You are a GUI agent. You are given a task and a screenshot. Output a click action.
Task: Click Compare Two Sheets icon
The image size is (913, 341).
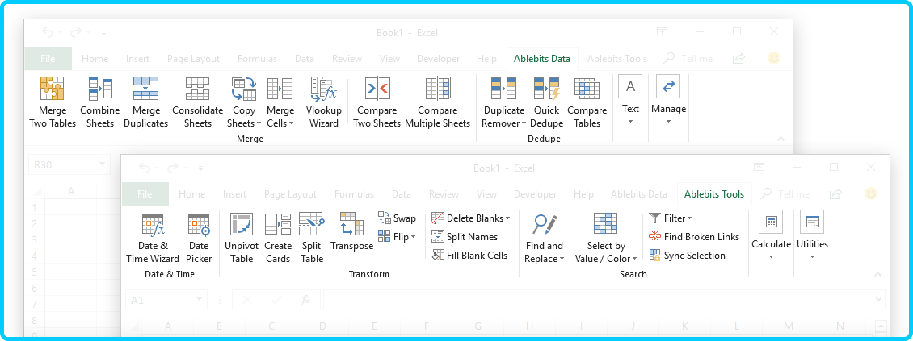[377, 89]
